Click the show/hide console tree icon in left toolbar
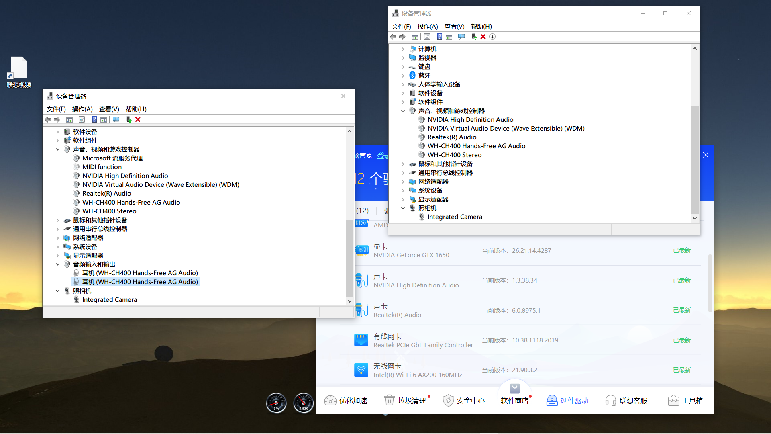 69,119
